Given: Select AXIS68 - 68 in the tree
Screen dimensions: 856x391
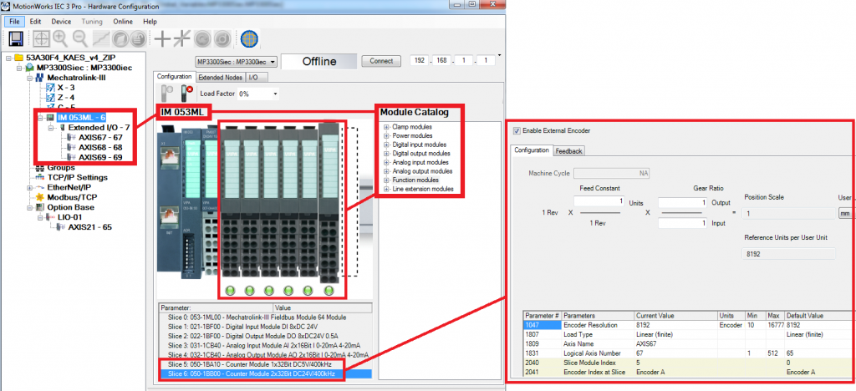Looking at the screenshot, I should [100, 147].
